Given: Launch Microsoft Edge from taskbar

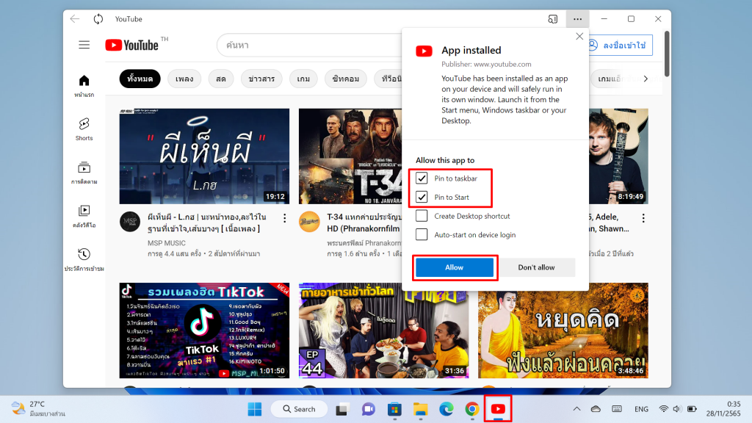Looking at the screenshot, I should coord(446,409).
